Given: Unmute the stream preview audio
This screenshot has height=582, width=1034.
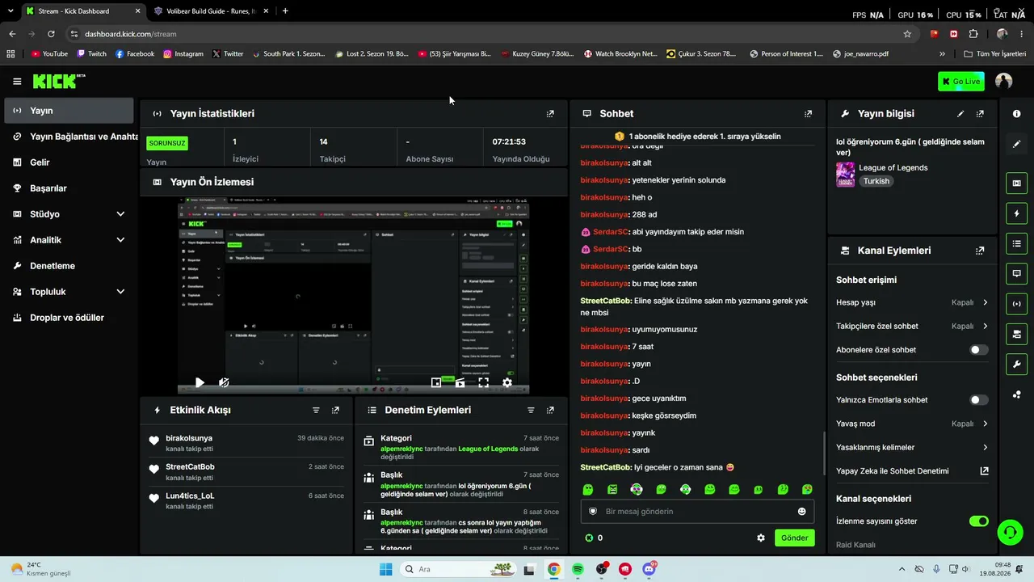Looking at the screenshot, I should [224, 382].
